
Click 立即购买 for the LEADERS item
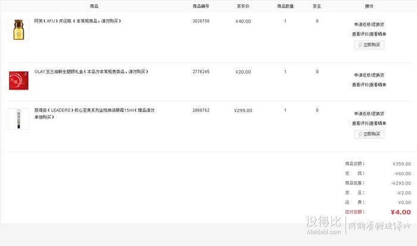coord(369,134)
